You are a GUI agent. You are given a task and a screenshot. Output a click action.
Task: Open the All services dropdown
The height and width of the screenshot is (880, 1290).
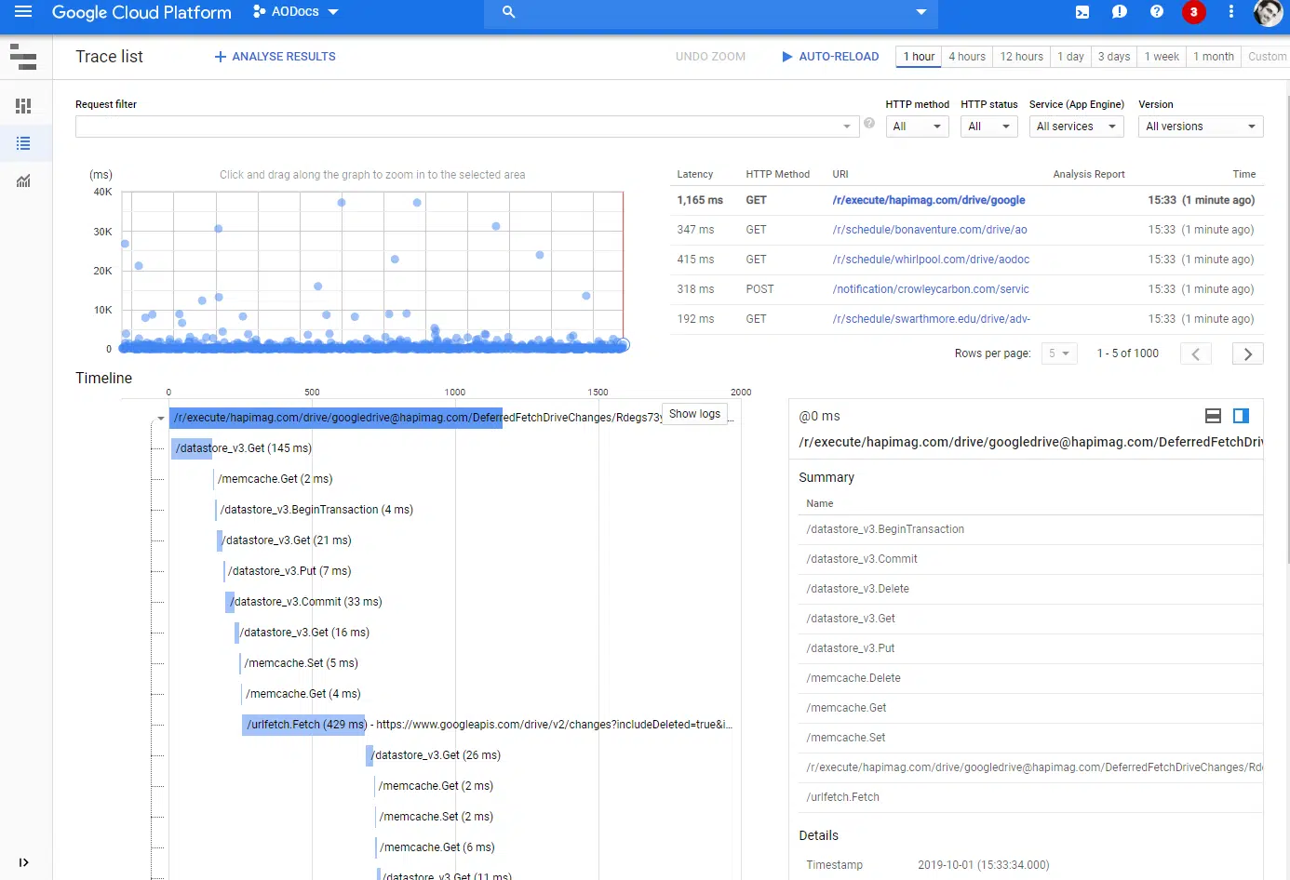(x=1076, y=127)
